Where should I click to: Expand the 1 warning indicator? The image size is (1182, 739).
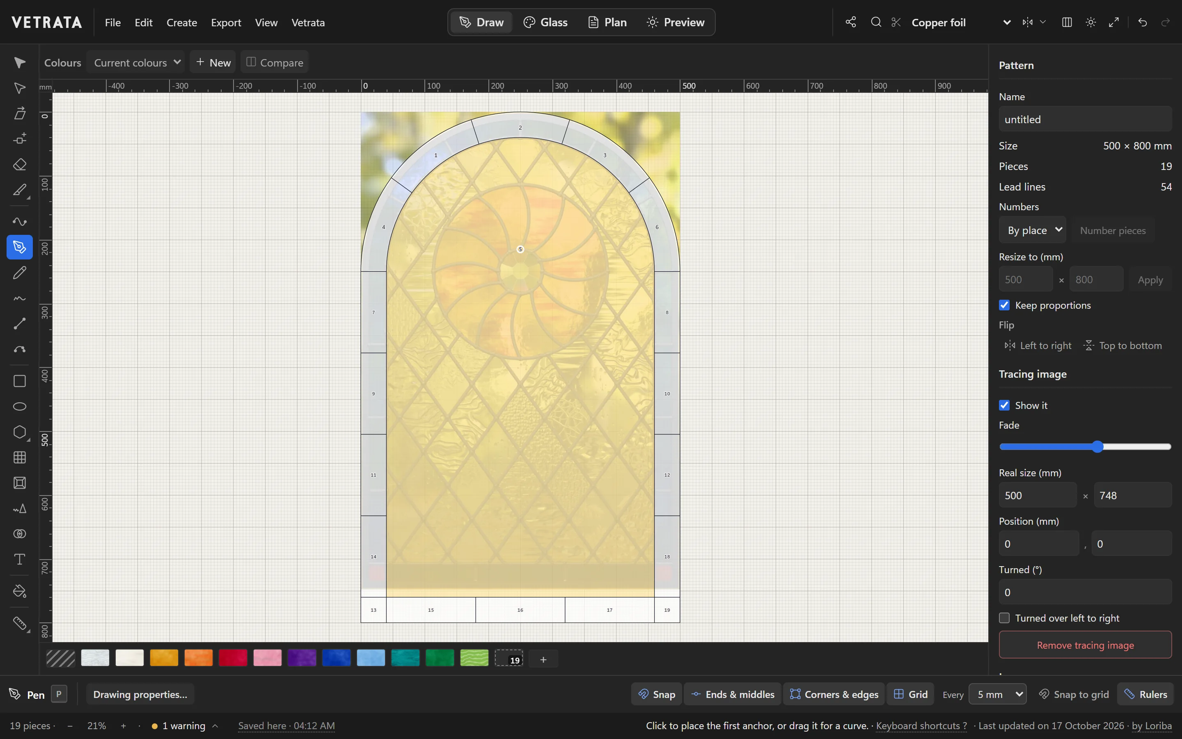[185, 726]
